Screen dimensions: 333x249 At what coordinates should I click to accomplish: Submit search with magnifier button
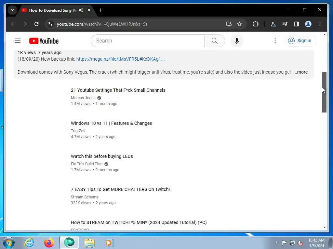point(215,41)
